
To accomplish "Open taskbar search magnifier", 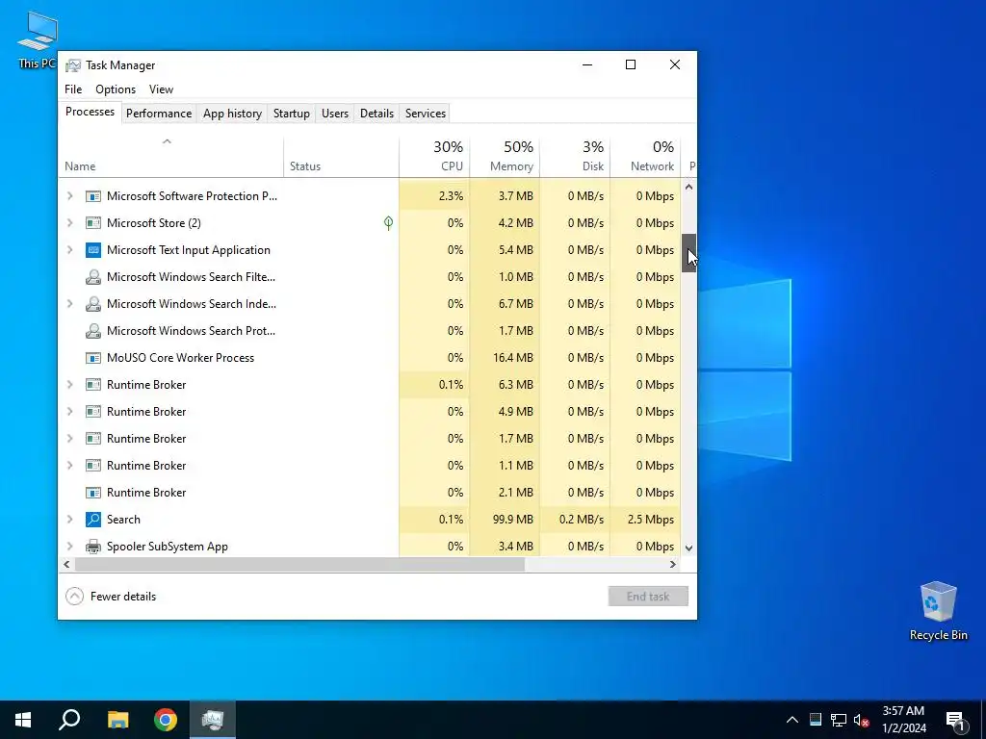I will click(69, 720).
